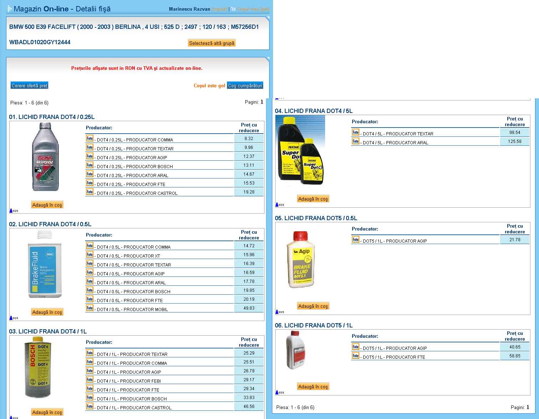The width and height of the screenshot is (539, 419).
Task: Open Foto icon for DOT4 5L TEXTAR
Action: click(x=355, y=132)
